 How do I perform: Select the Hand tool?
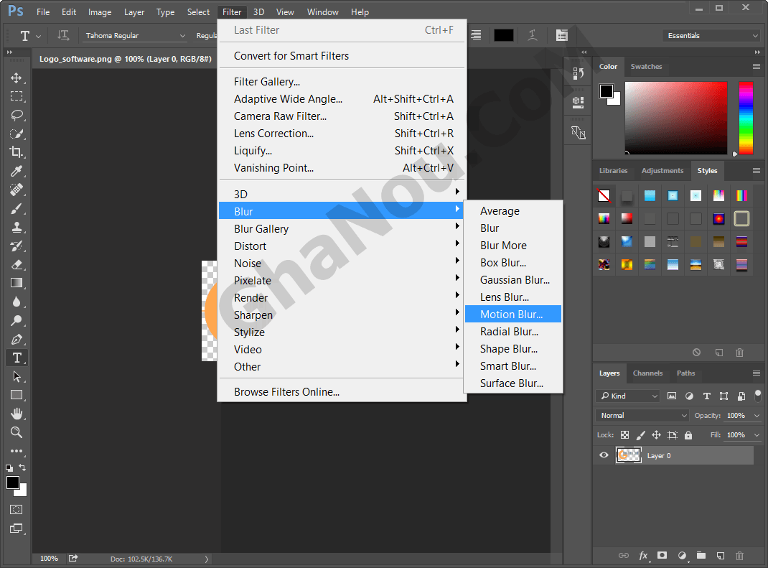[x=17, y=414]
